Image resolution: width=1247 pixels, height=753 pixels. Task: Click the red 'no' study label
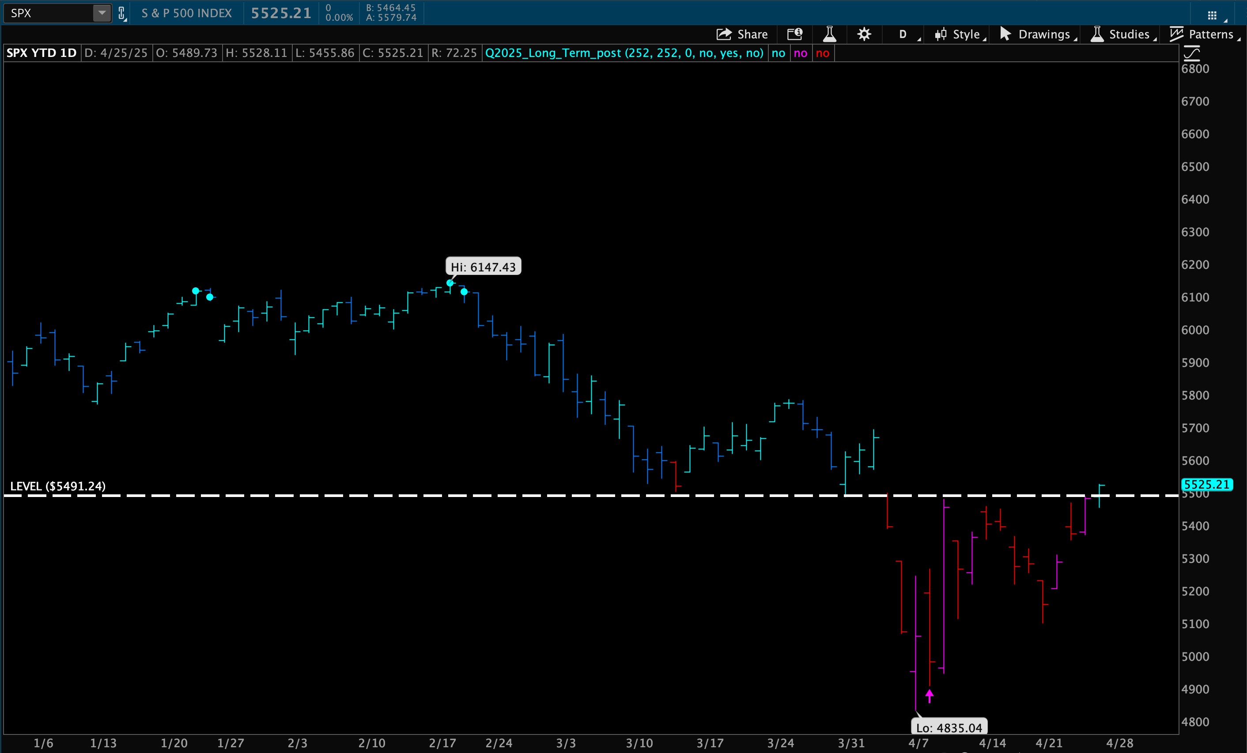[823, 53]
